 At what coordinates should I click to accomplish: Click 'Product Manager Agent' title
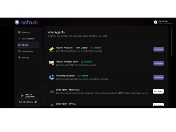tap(67, 62)
